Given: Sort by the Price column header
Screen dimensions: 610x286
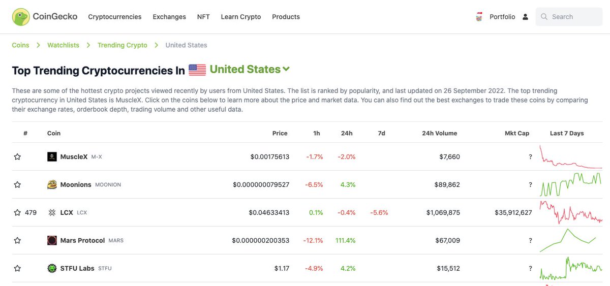Looking at the screenshot, I should click(x=280, y=133).
